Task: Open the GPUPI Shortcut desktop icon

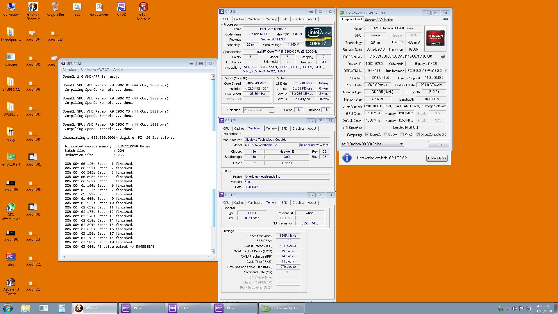Action: (x=33, y=12)
